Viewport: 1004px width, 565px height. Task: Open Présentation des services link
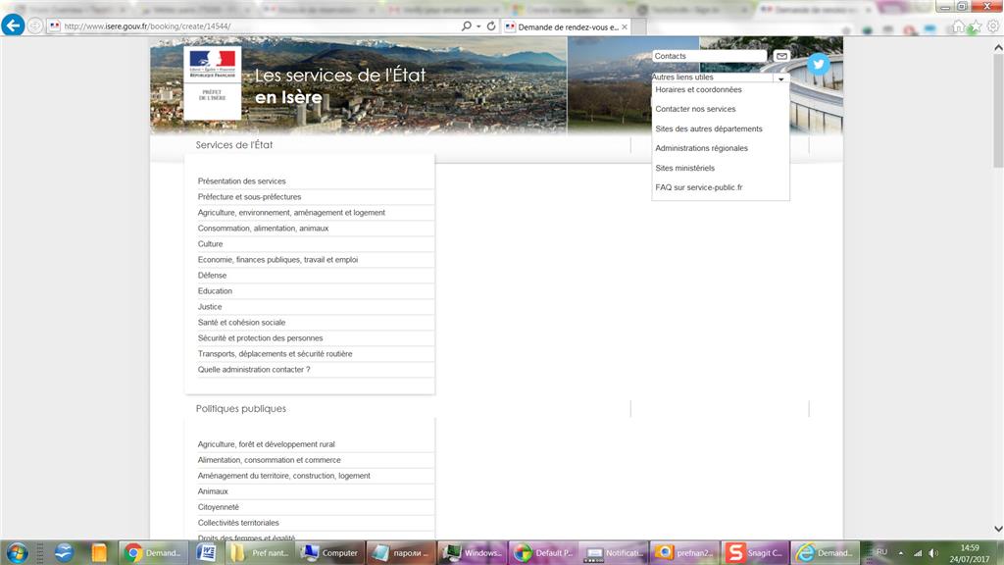click(241, 181)
